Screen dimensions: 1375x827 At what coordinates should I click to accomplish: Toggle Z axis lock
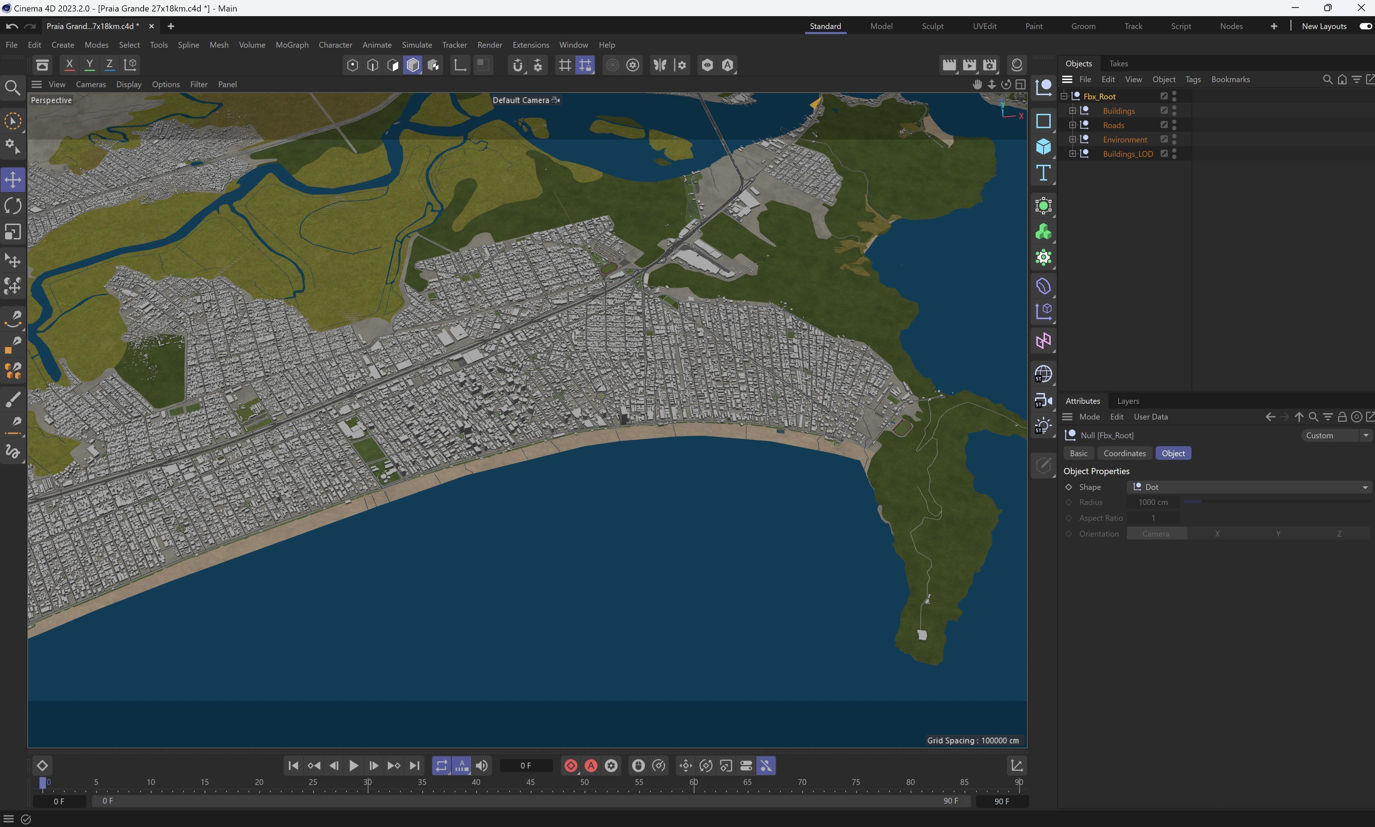109,65
